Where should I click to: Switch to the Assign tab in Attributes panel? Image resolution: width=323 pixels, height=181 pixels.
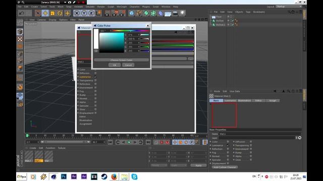pos(273,101)
